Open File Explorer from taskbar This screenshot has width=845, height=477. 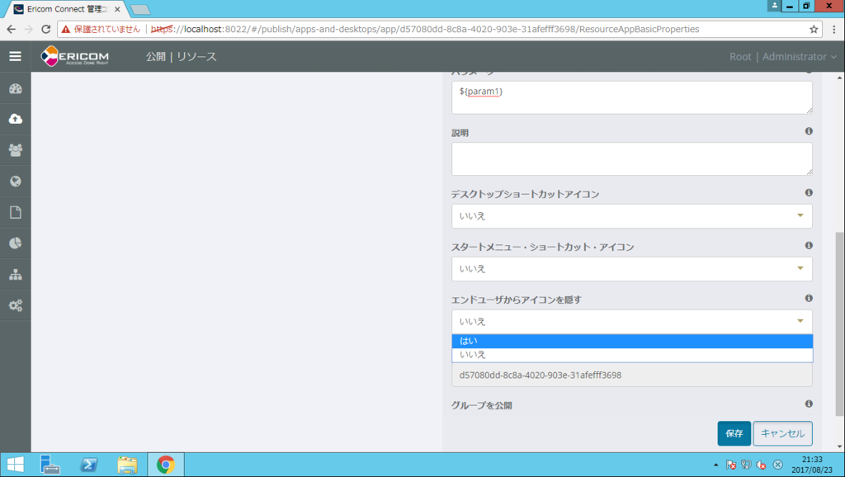click(127, 465)
